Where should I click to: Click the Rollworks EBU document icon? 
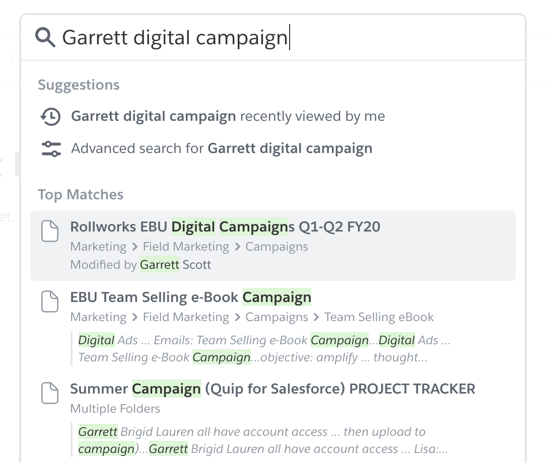point(50,231)
